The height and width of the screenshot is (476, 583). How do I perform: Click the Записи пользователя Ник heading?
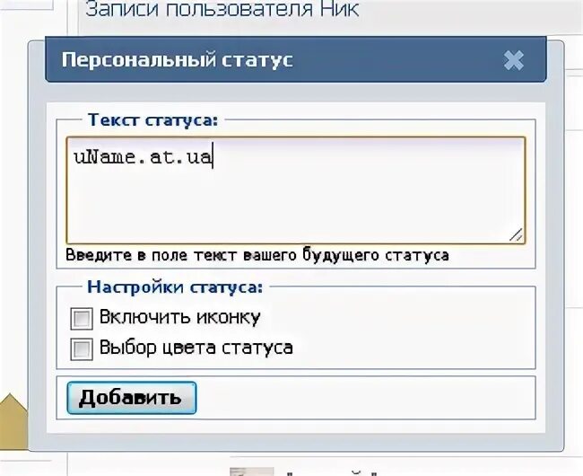point(222,9)
